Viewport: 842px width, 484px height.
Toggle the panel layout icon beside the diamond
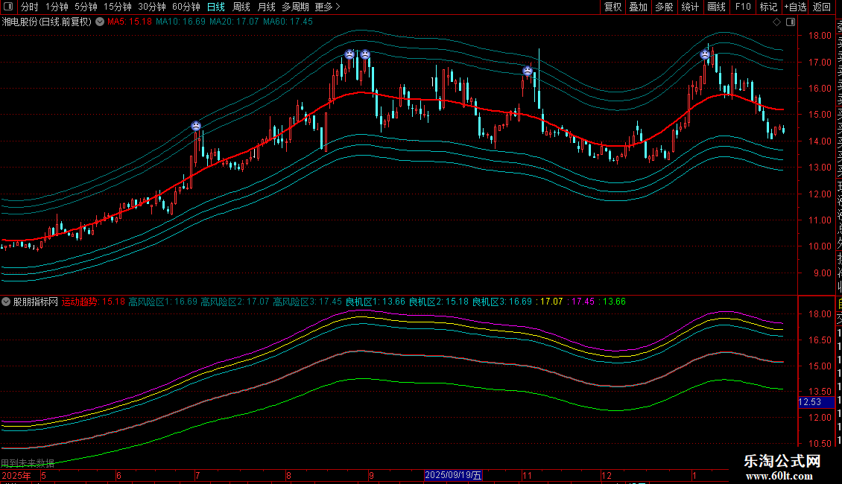(791, 22)
